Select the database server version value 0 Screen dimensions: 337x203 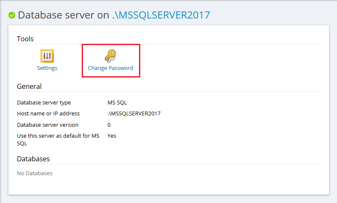(109, 125)
